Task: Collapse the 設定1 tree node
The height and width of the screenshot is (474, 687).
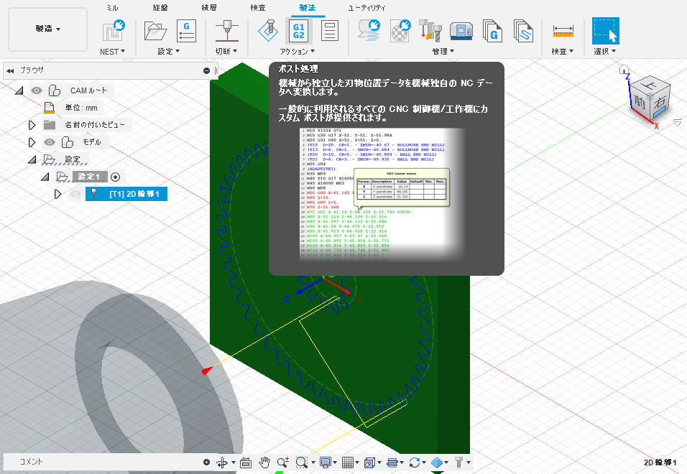Action: pyautogui.click(x=45, y=177)
